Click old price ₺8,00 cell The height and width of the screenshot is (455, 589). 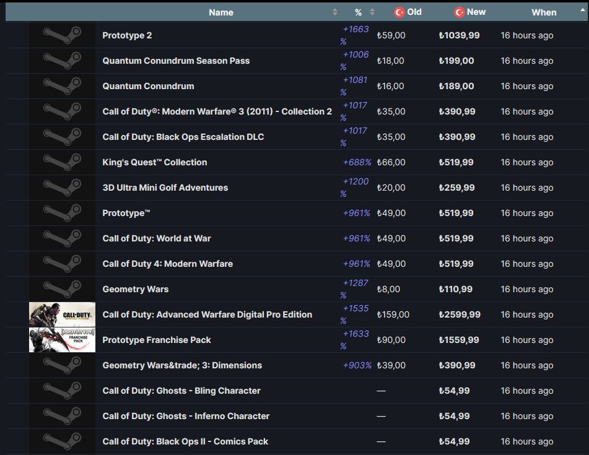click(388, 289)
